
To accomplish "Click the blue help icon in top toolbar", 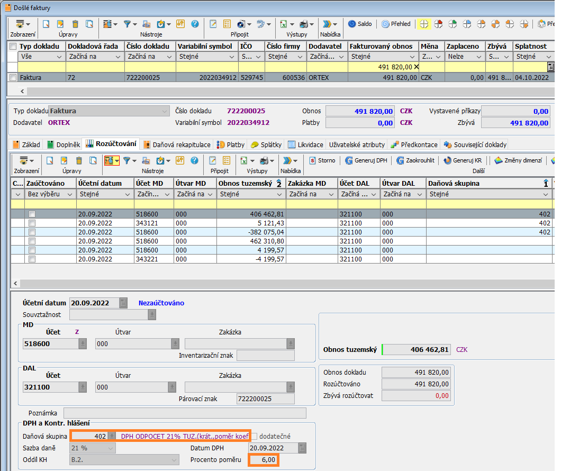I will pos(195,24).
